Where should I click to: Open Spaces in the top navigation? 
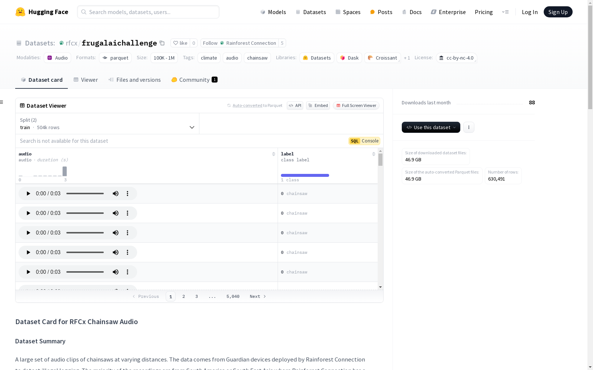coord(348,12)
